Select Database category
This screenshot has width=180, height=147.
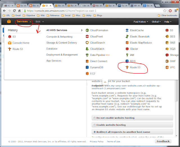pyautogui.click(x=52, y=49)
